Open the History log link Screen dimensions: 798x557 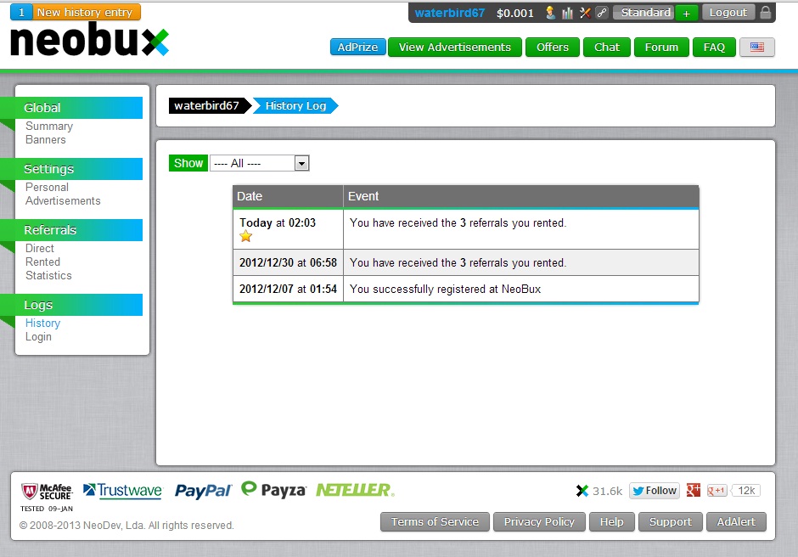click(42, 323)
